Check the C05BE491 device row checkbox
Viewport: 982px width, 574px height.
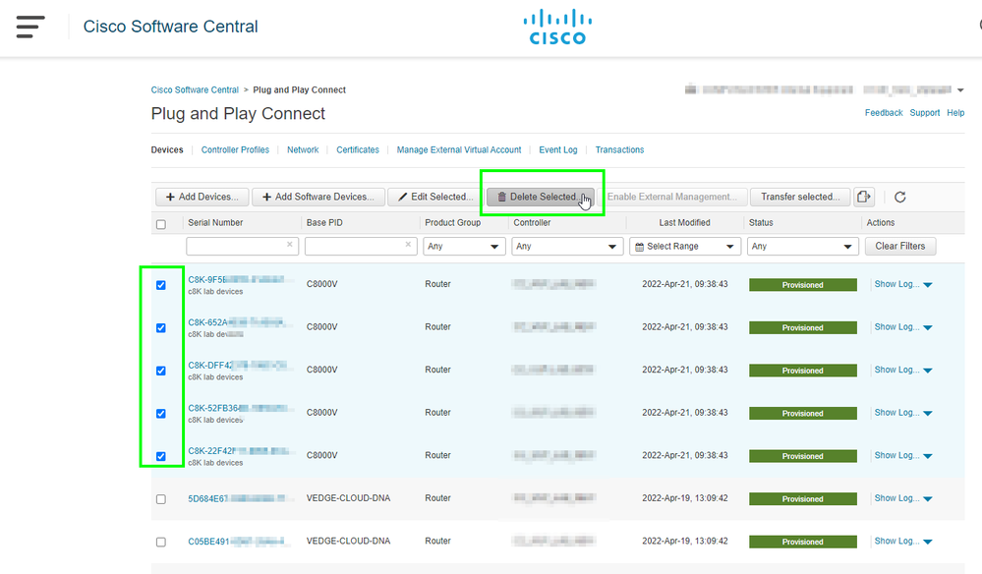coord(161,543)
